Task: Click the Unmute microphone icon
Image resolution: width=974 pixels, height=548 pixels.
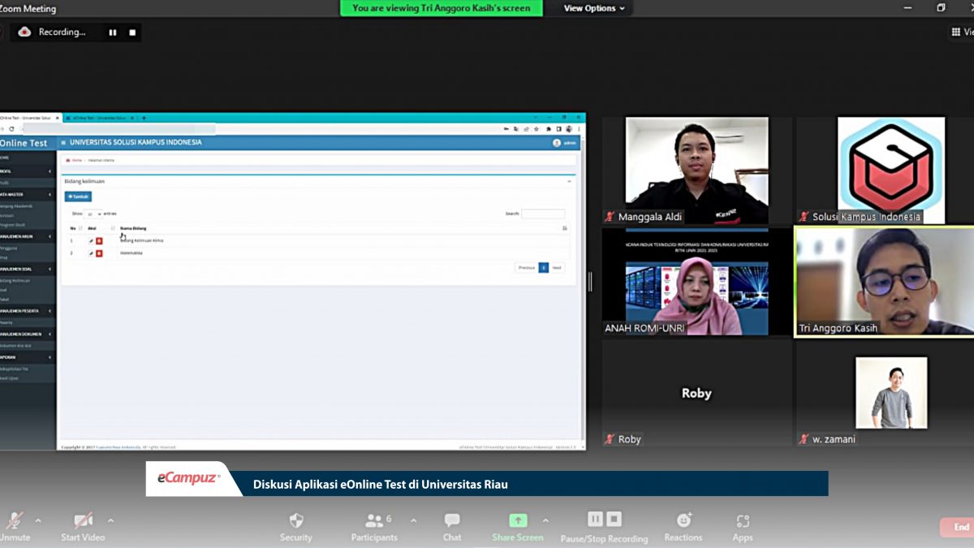Action: pyautogui.click(x=14, y=520)
